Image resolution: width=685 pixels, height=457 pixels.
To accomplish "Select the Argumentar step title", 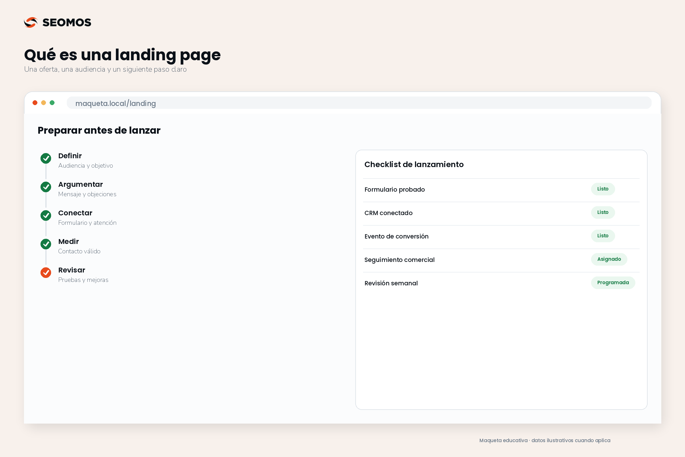I will point(80,185).
